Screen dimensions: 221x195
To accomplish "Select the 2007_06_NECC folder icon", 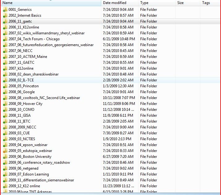I will 5,51.
